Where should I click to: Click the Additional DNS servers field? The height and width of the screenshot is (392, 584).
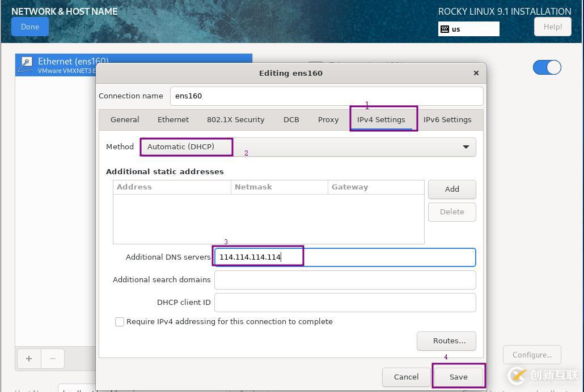[345, 257]
